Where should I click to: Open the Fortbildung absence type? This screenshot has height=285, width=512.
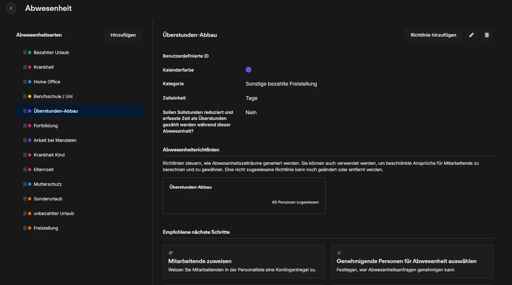pos(79,126)
